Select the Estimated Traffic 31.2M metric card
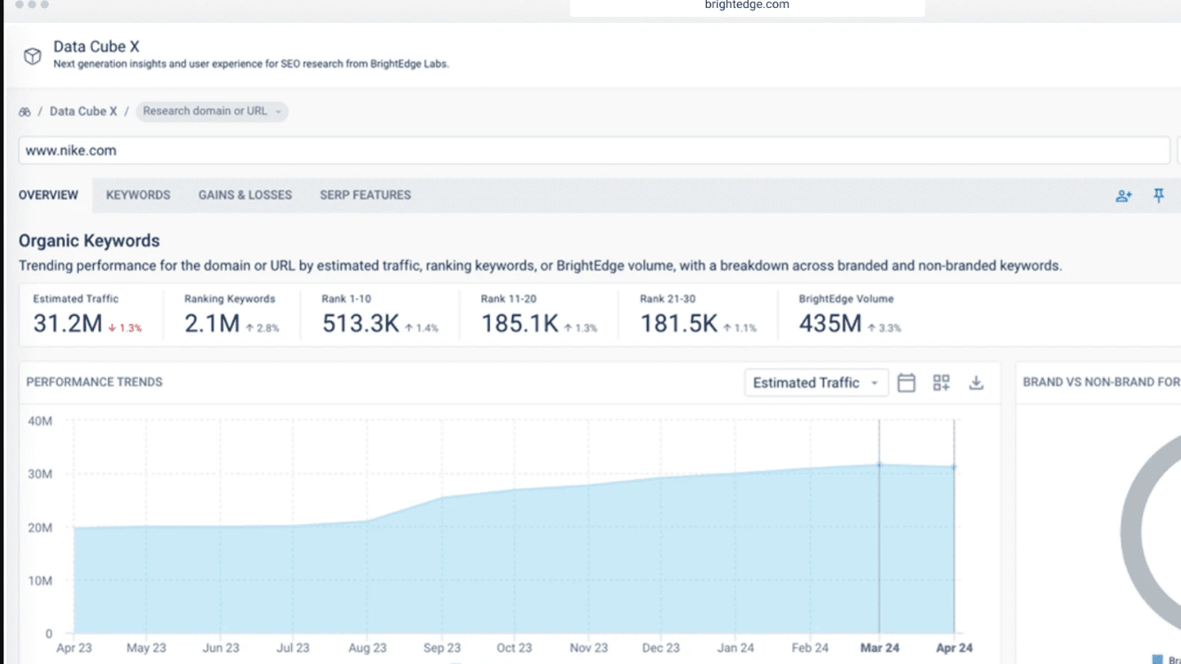This screenshot has width=1181, height=664. [x=89, y=314]
